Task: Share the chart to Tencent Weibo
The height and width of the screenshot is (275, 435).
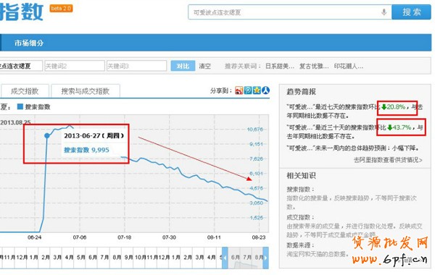Action: [x=248, y=90]
